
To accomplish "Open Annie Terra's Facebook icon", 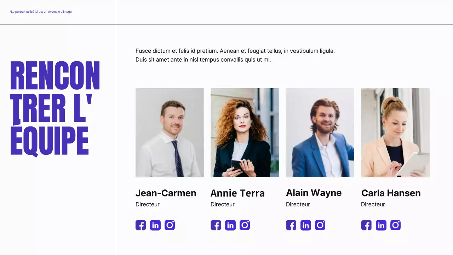I will click(216, 225).
